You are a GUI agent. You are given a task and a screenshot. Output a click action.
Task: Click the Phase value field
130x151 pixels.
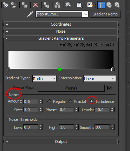click(66, 110)
